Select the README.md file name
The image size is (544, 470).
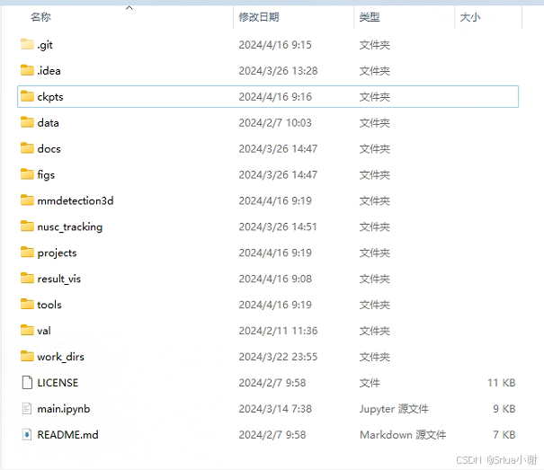67,435
